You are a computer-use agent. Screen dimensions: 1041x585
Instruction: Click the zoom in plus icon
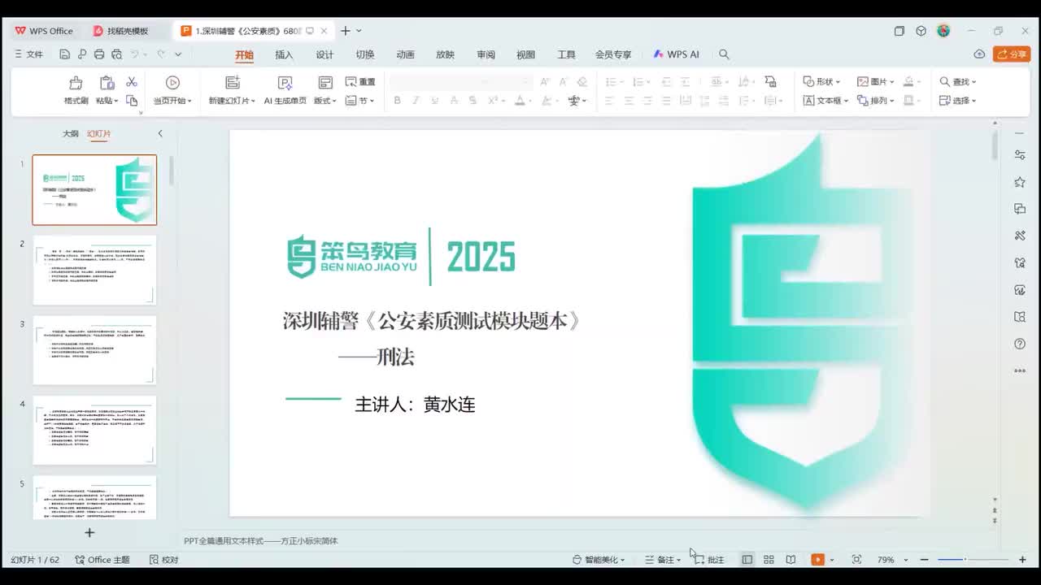pyautogui.click(x=1022, y=560)
